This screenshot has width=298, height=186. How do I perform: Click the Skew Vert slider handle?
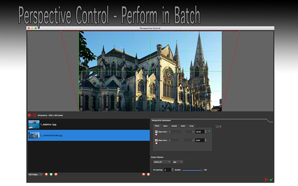point(181,140)
